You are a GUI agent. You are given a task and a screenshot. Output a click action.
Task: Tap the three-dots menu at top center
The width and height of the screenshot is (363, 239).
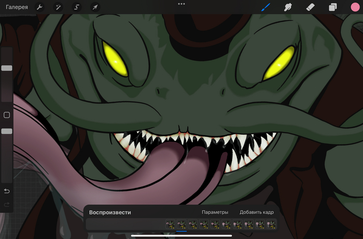coord(181,4)
